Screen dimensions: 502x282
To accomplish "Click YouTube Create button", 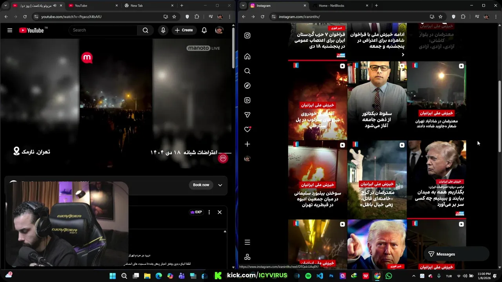I will point(184,30).
